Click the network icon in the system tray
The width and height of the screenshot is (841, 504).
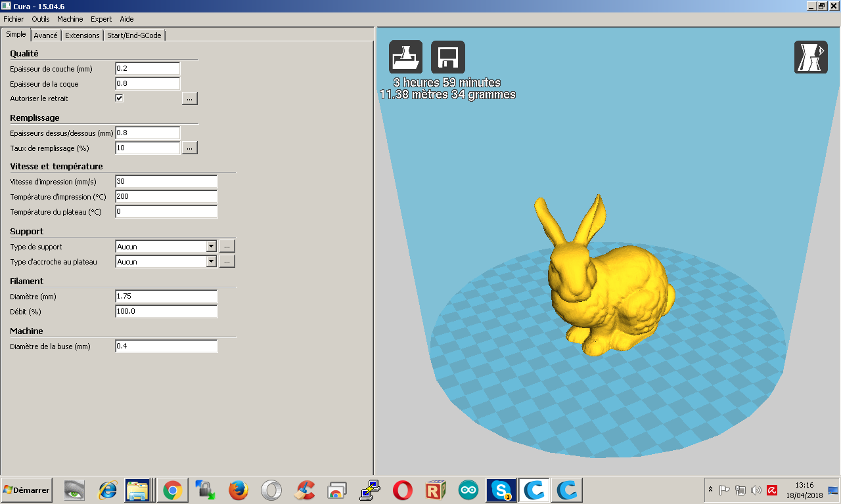(740, 490)
